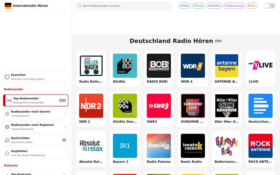The height and width of the screenshot is (175, 280).
Task: Click the German flag logo icon
Action: point(8,6)
